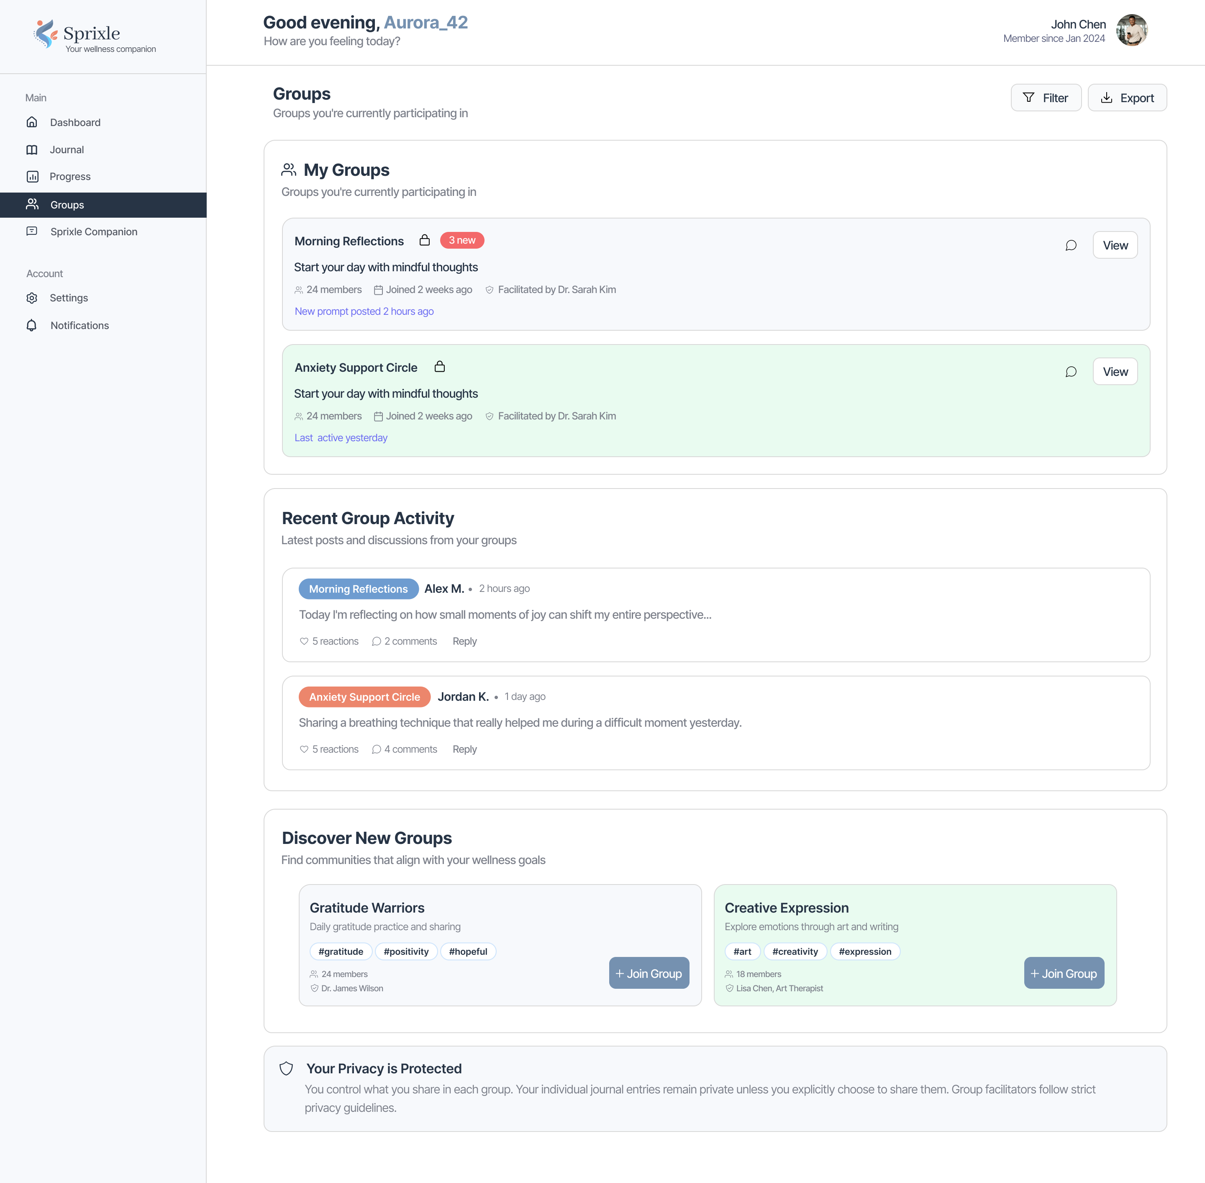Click comments icon on Jordan K. post
The height and width of the screenshot is (1183, 1205).
[377, 749]
